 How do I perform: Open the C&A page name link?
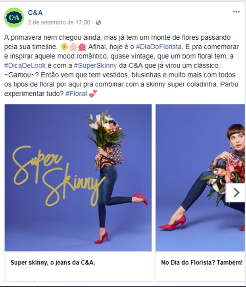[x=35, y=13]
